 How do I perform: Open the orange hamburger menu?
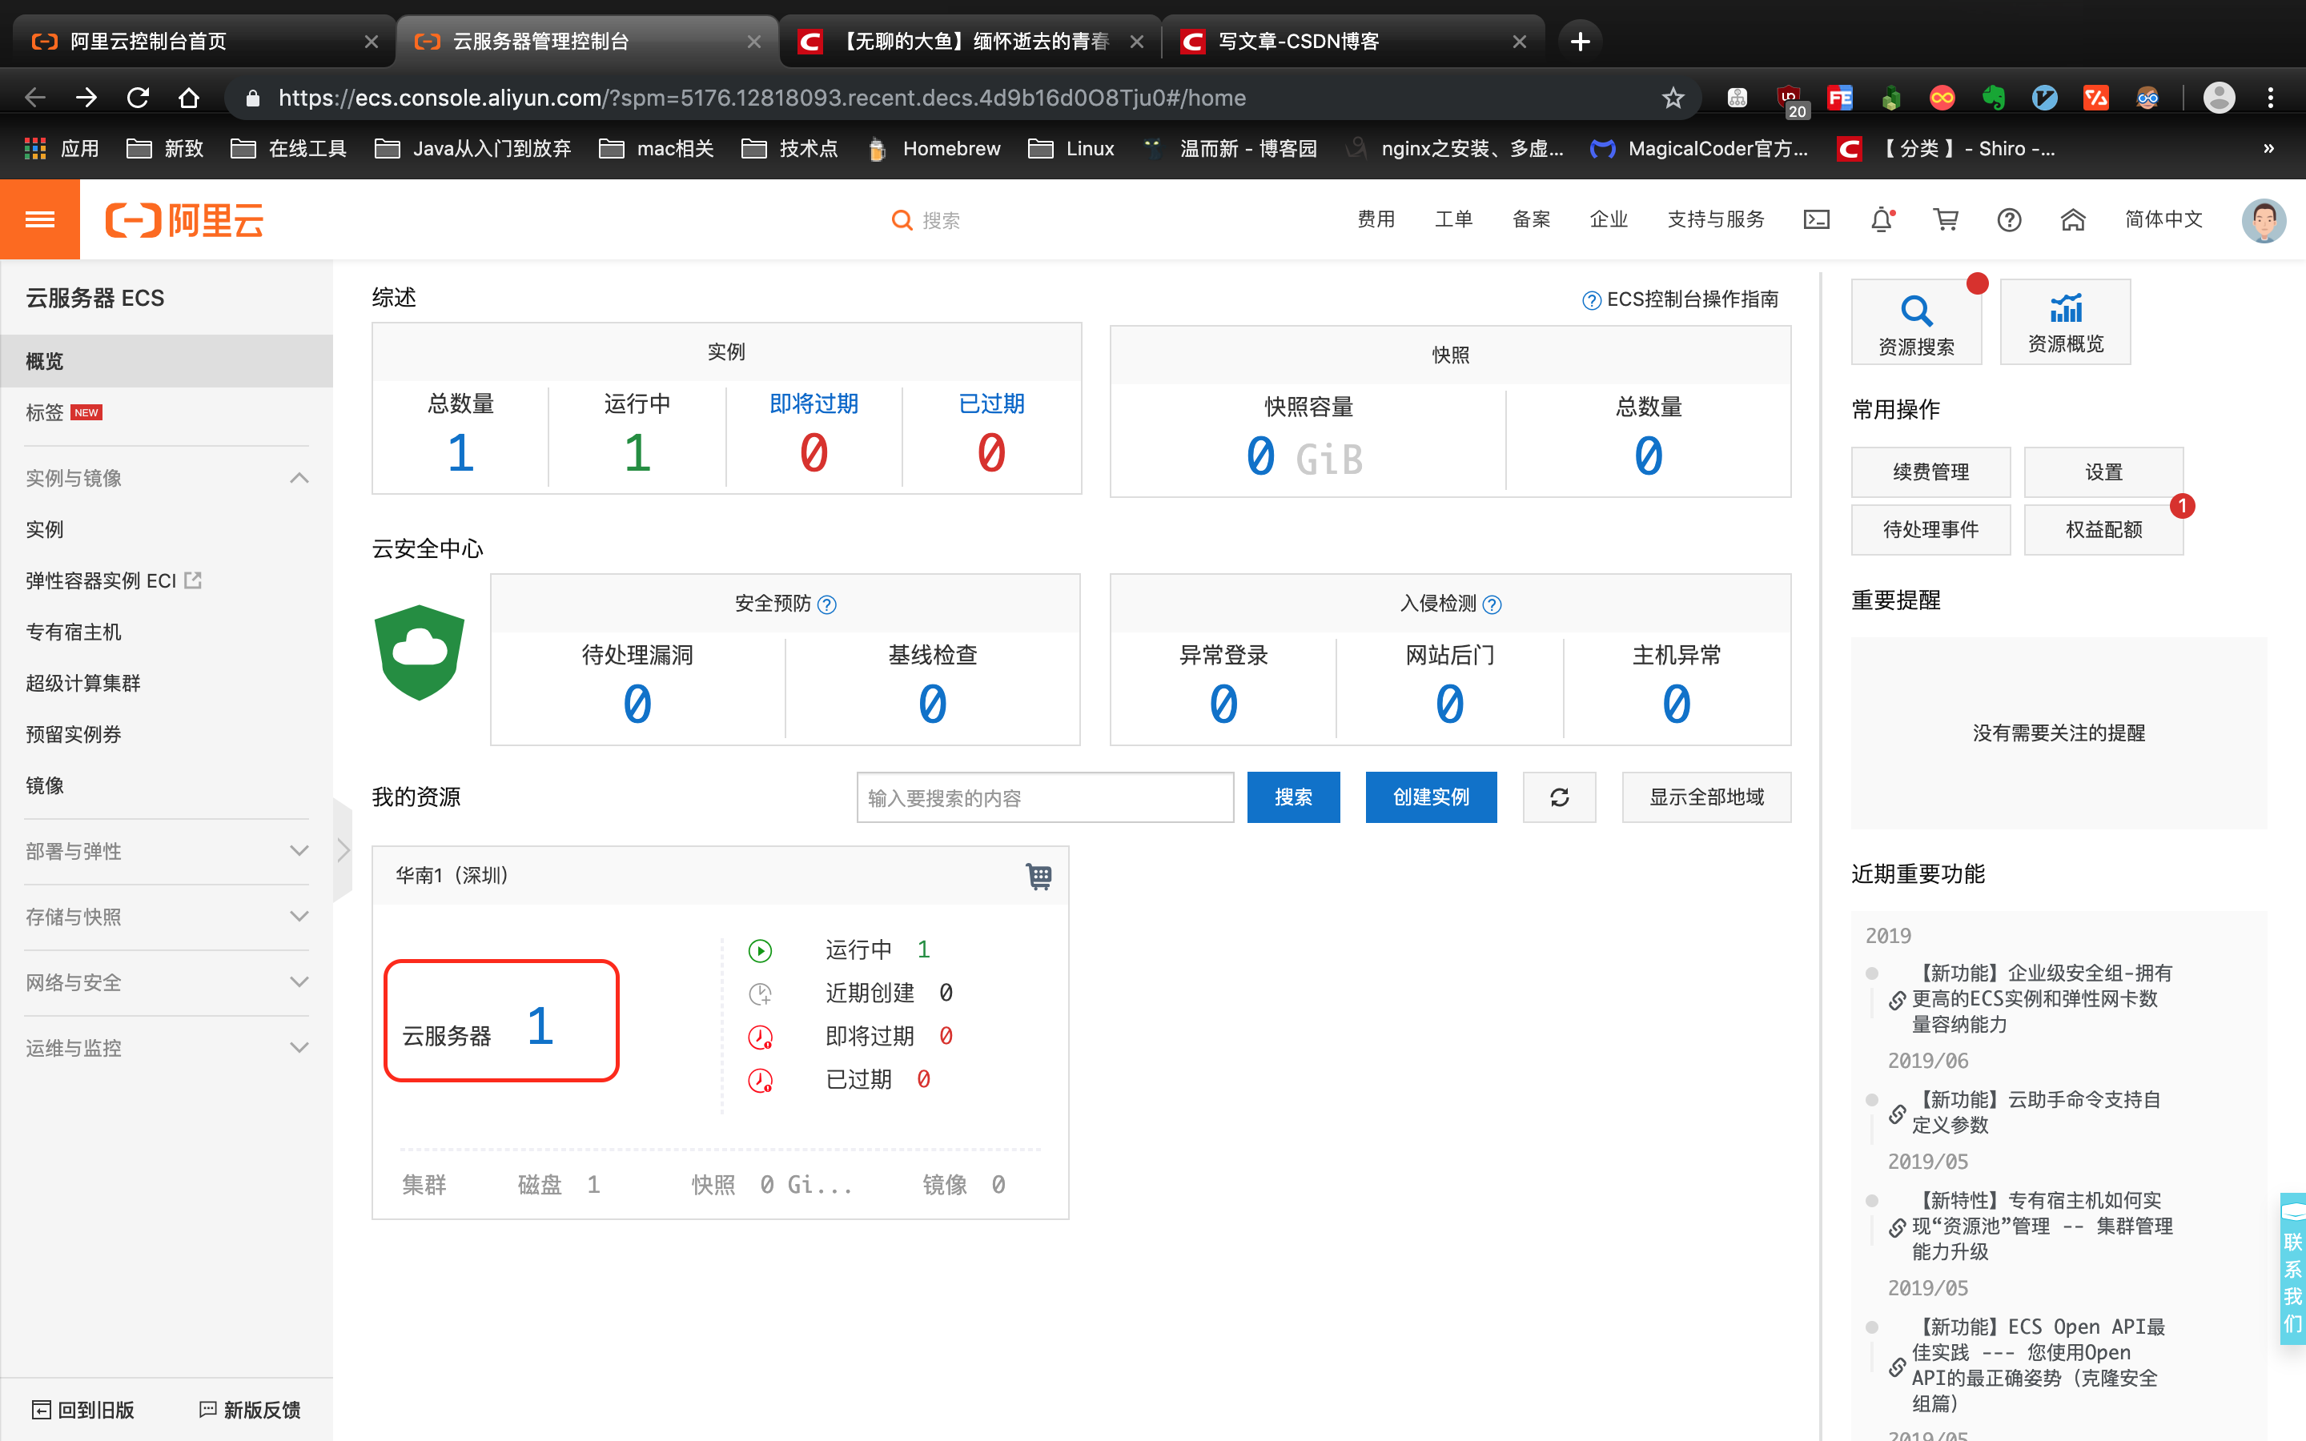tap(40, 220)
